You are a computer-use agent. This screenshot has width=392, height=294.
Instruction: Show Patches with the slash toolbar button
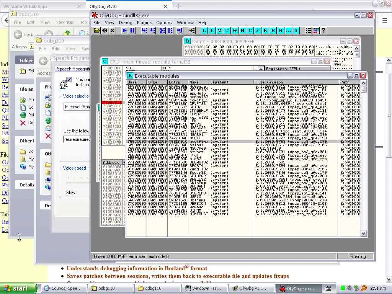point(258,31)
